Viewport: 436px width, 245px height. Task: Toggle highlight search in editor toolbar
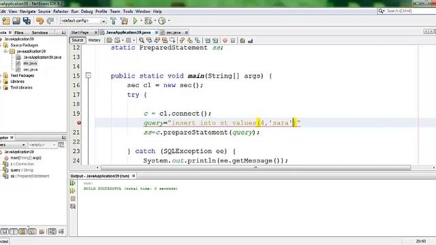tap(165, 41)
